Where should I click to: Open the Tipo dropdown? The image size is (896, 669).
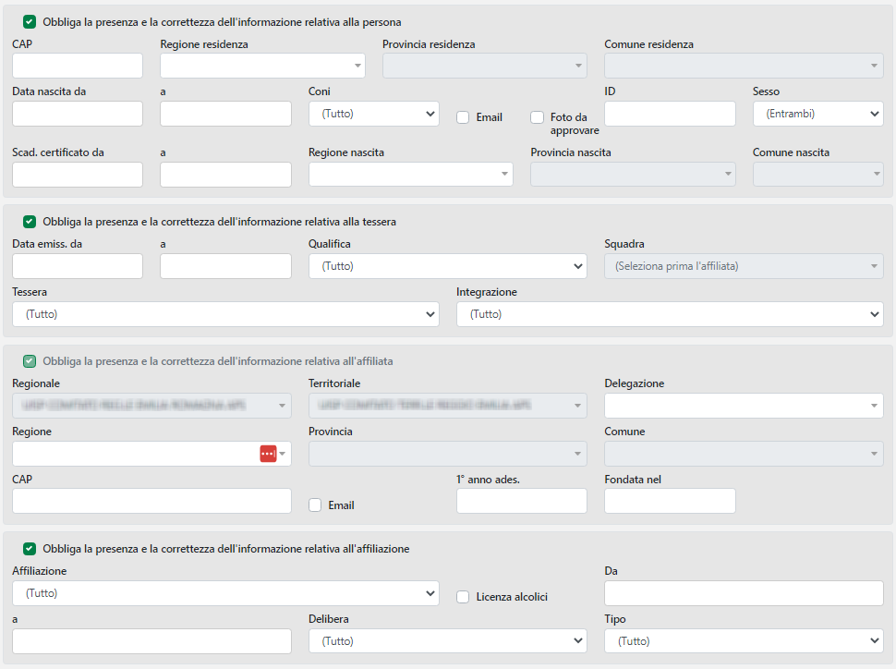744,641
